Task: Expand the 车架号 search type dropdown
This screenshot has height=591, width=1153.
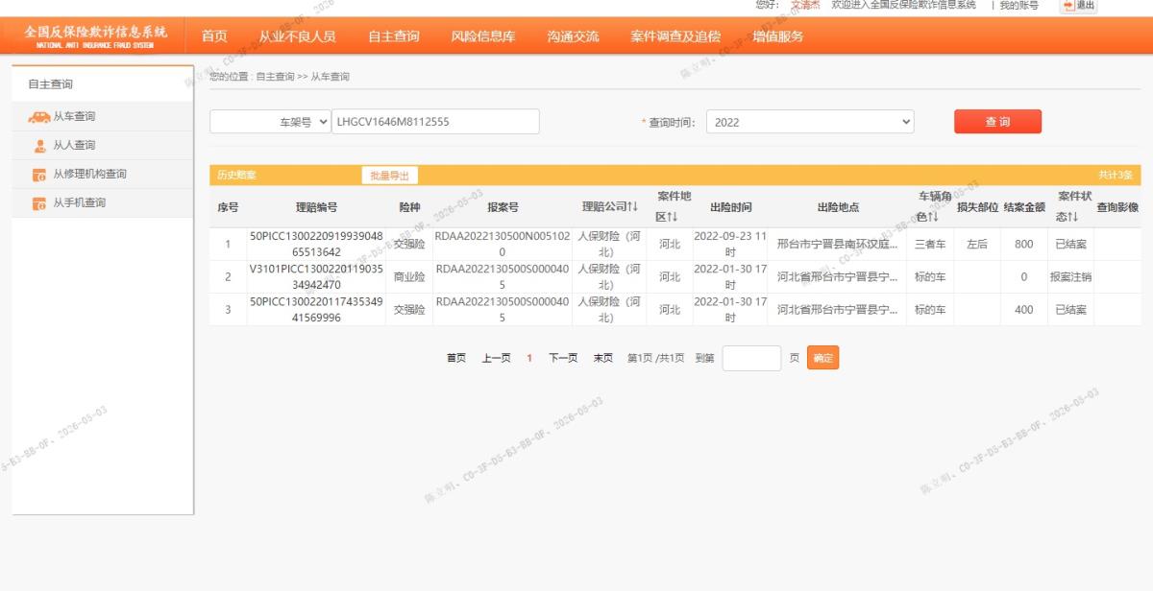Action: (x=270, y=122)
